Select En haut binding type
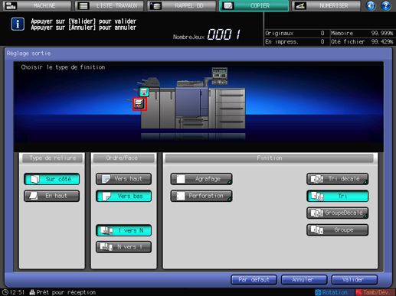 (x=52, y=196)
